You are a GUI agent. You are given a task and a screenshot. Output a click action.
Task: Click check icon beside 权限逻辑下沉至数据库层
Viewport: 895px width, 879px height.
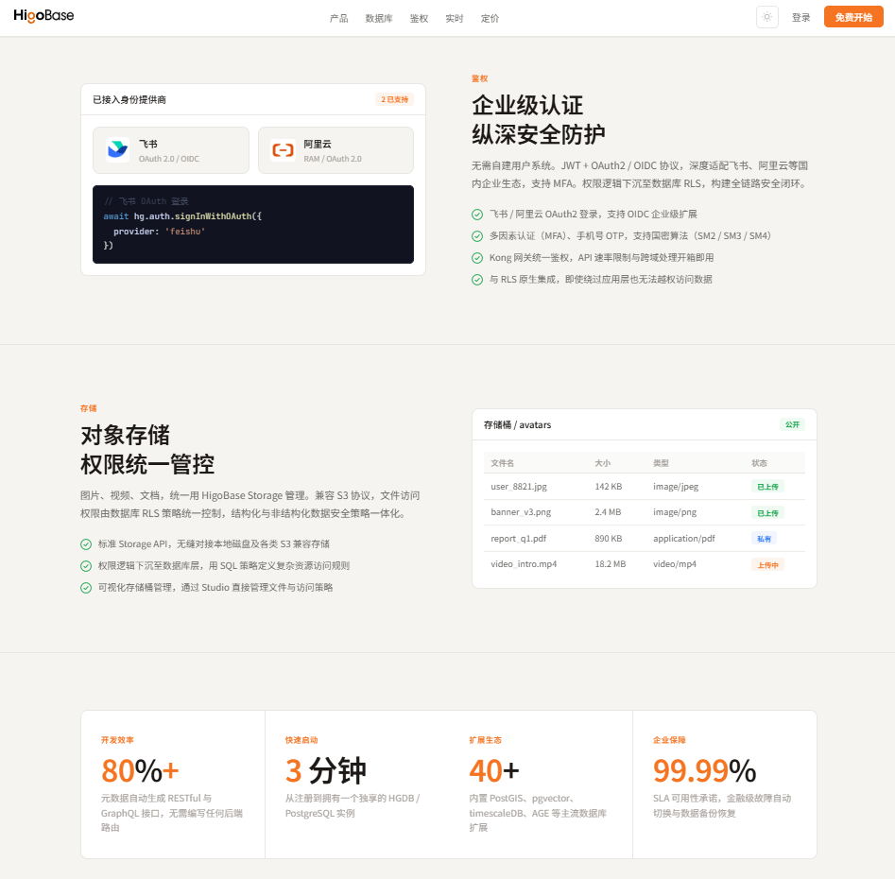coord(86,565)
